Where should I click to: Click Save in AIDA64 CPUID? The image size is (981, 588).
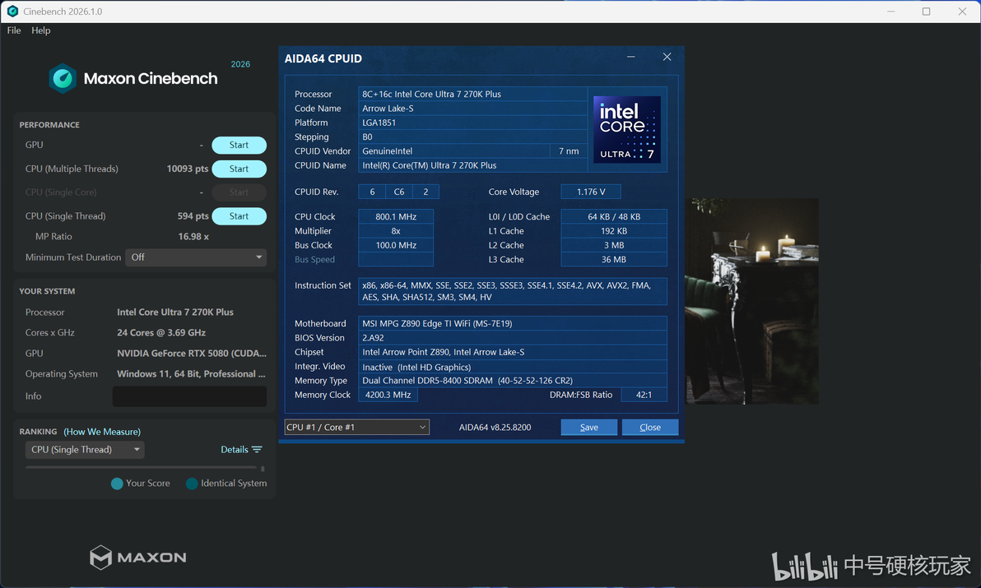pyautogui.click(x=588, y=428)
